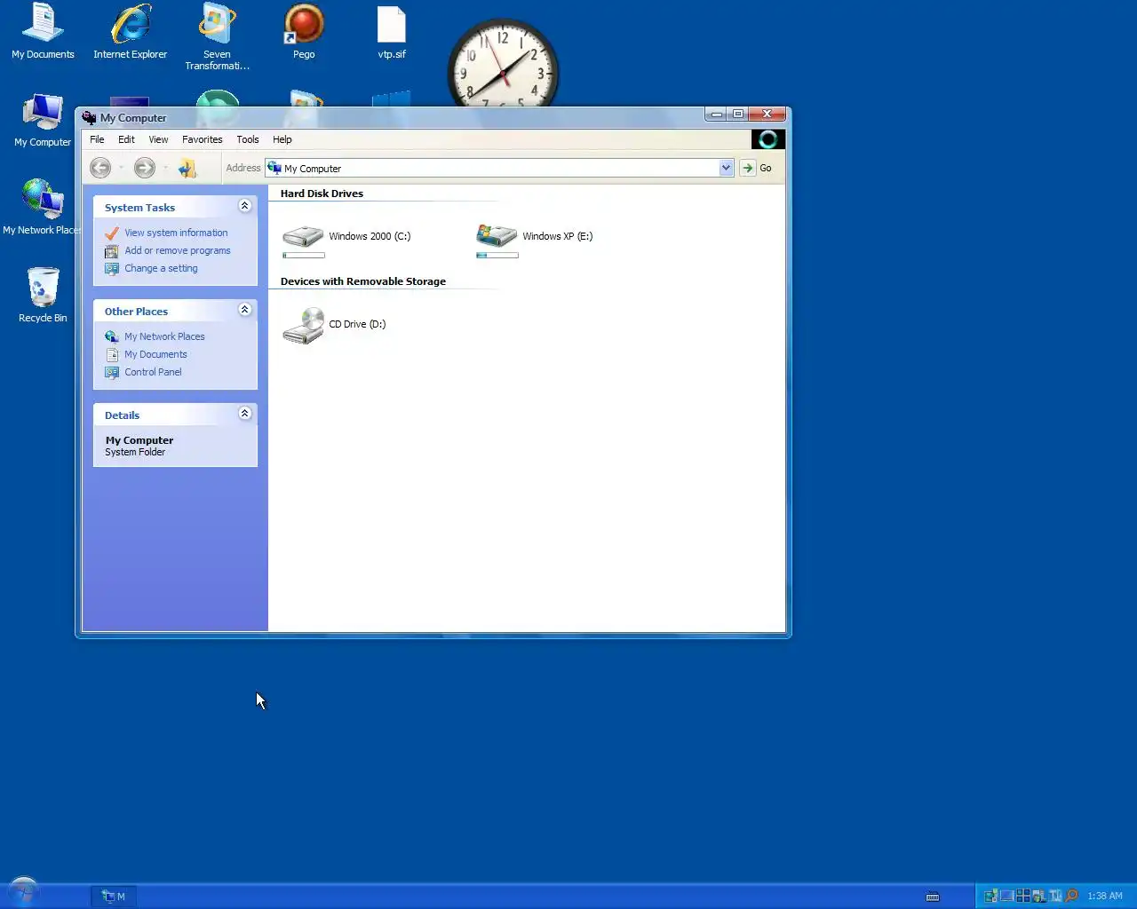Viewport: 1137px width, 909px height.
Task: Click View system information link
Action: (x=176, y=233)
